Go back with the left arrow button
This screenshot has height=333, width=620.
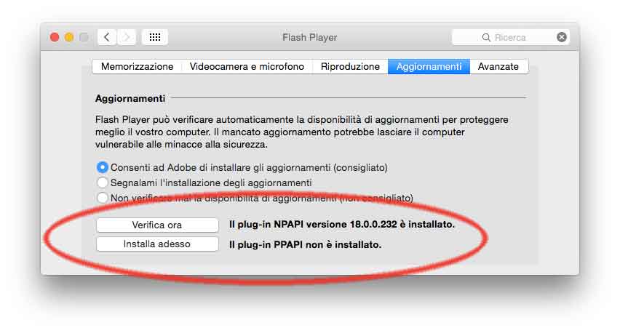(108, 37)
